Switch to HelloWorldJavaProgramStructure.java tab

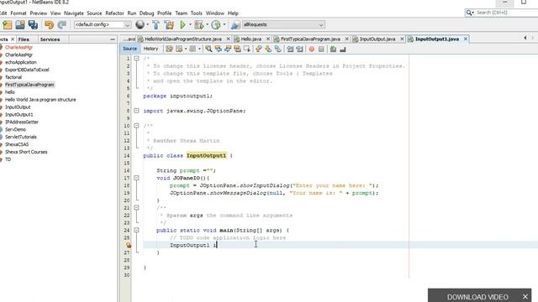(183, 39)
